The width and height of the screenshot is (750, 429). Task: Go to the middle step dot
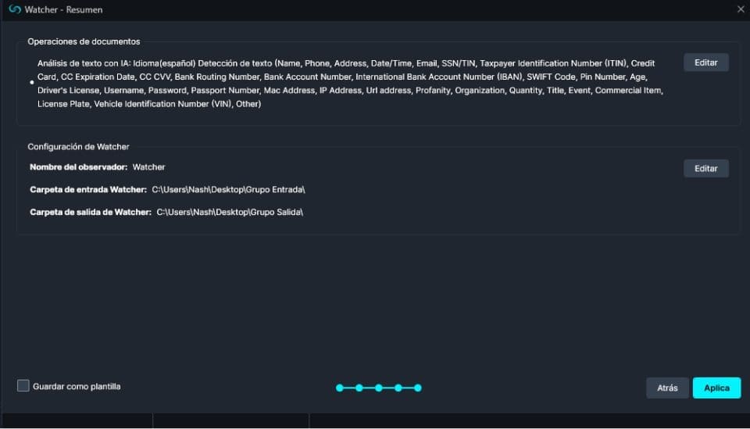[379, 388]
